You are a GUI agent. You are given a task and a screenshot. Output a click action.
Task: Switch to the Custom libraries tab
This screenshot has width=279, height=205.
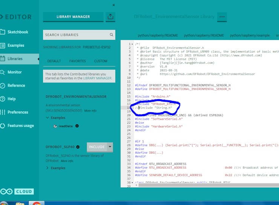pyautogui.click(x=101, y=61)
